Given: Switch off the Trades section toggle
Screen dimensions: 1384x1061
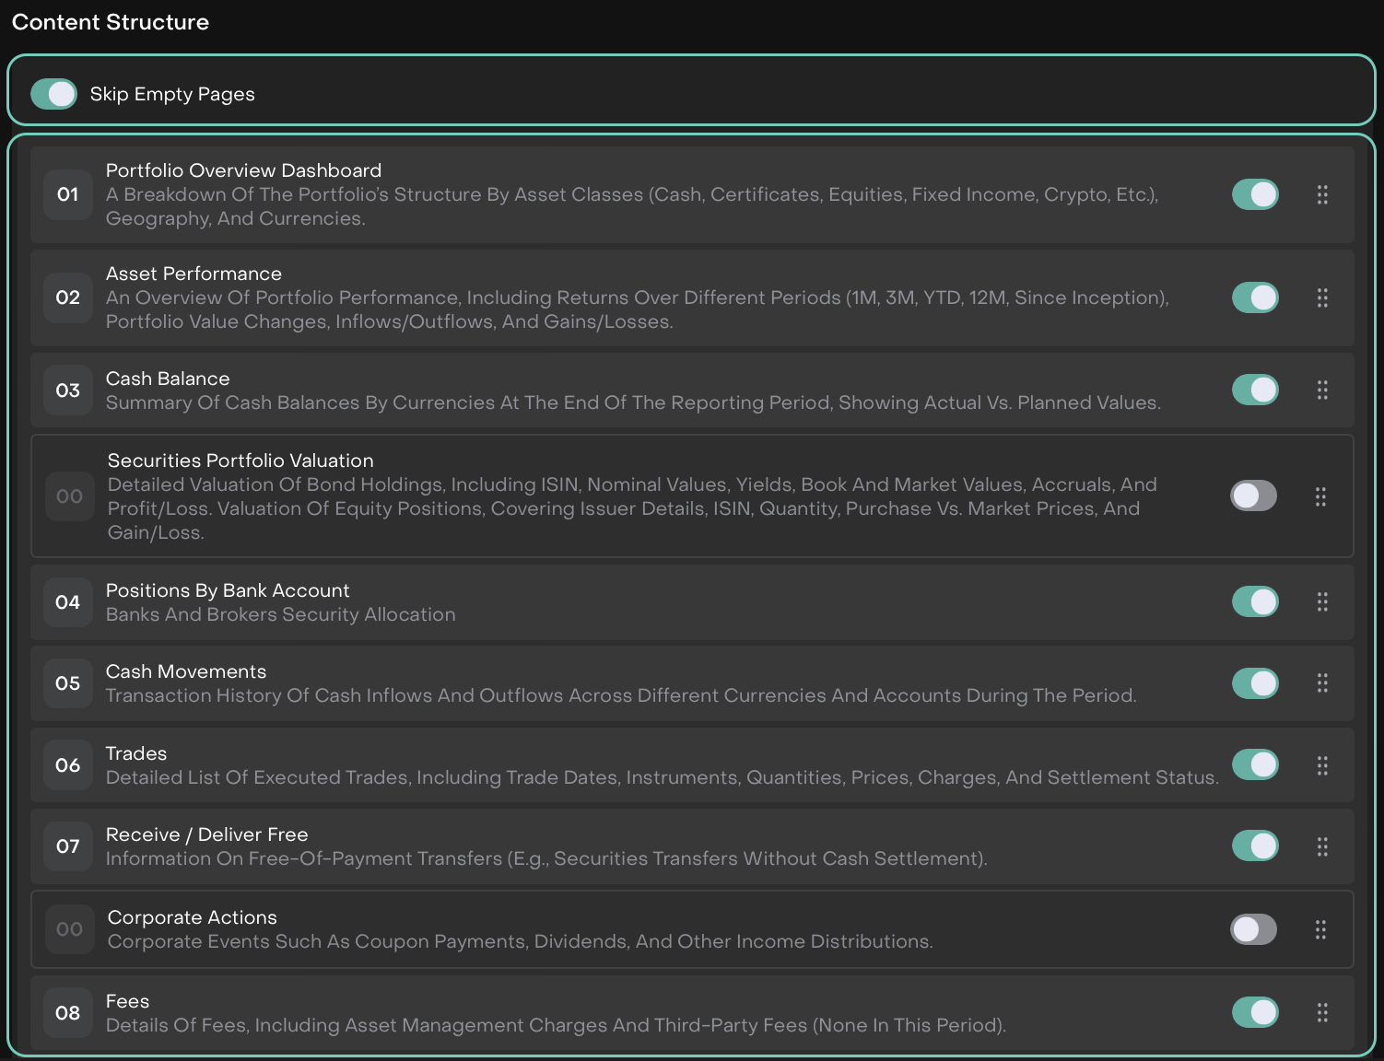Looking at the screenshot, I should click(x=1255, y=764).
